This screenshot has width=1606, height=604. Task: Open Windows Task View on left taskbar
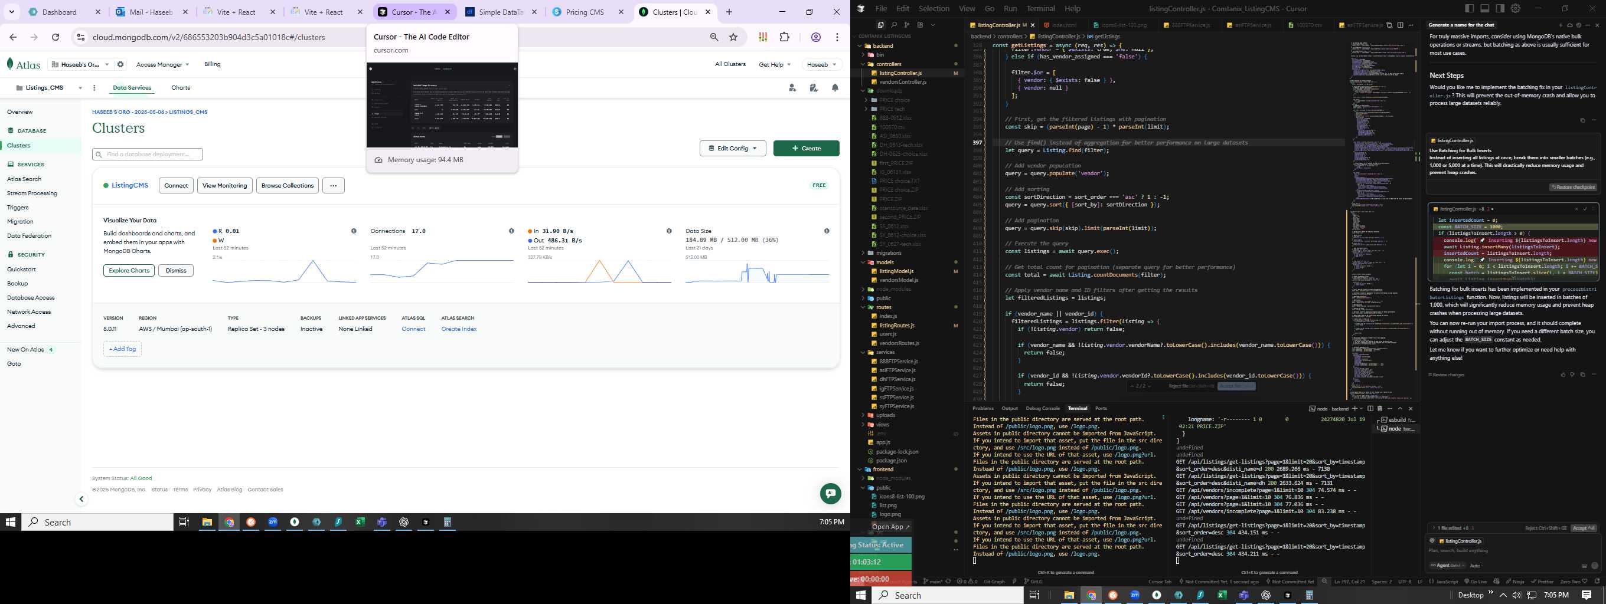pyautogui.click(x=184, y=522)
